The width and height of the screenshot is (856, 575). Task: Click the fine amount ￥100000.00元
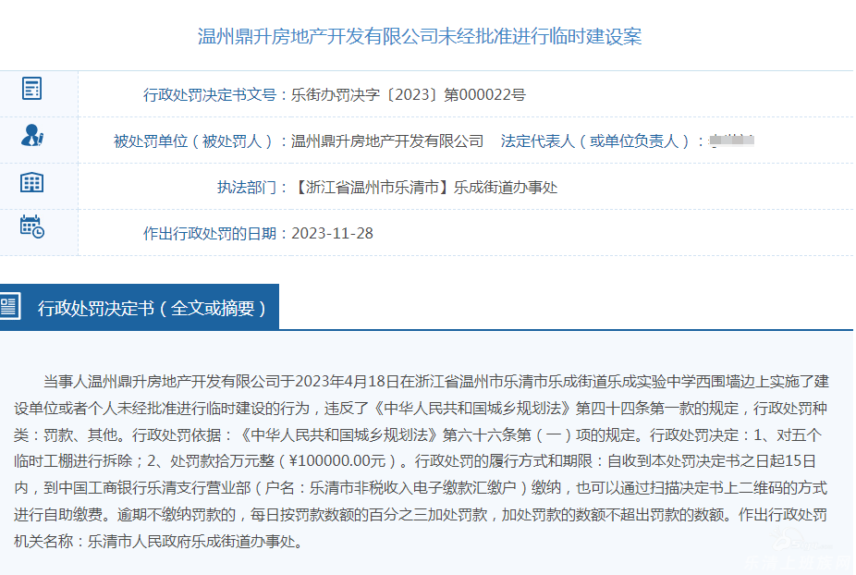(337, 461)
